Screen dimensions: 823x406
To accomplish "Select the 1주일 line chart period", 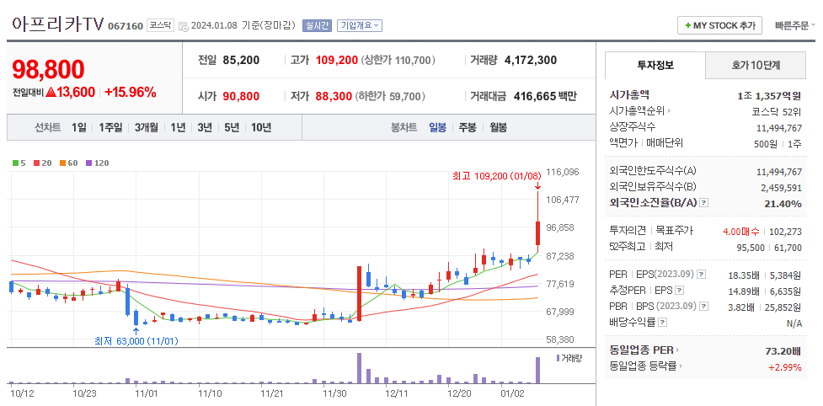I will point(110,127).
